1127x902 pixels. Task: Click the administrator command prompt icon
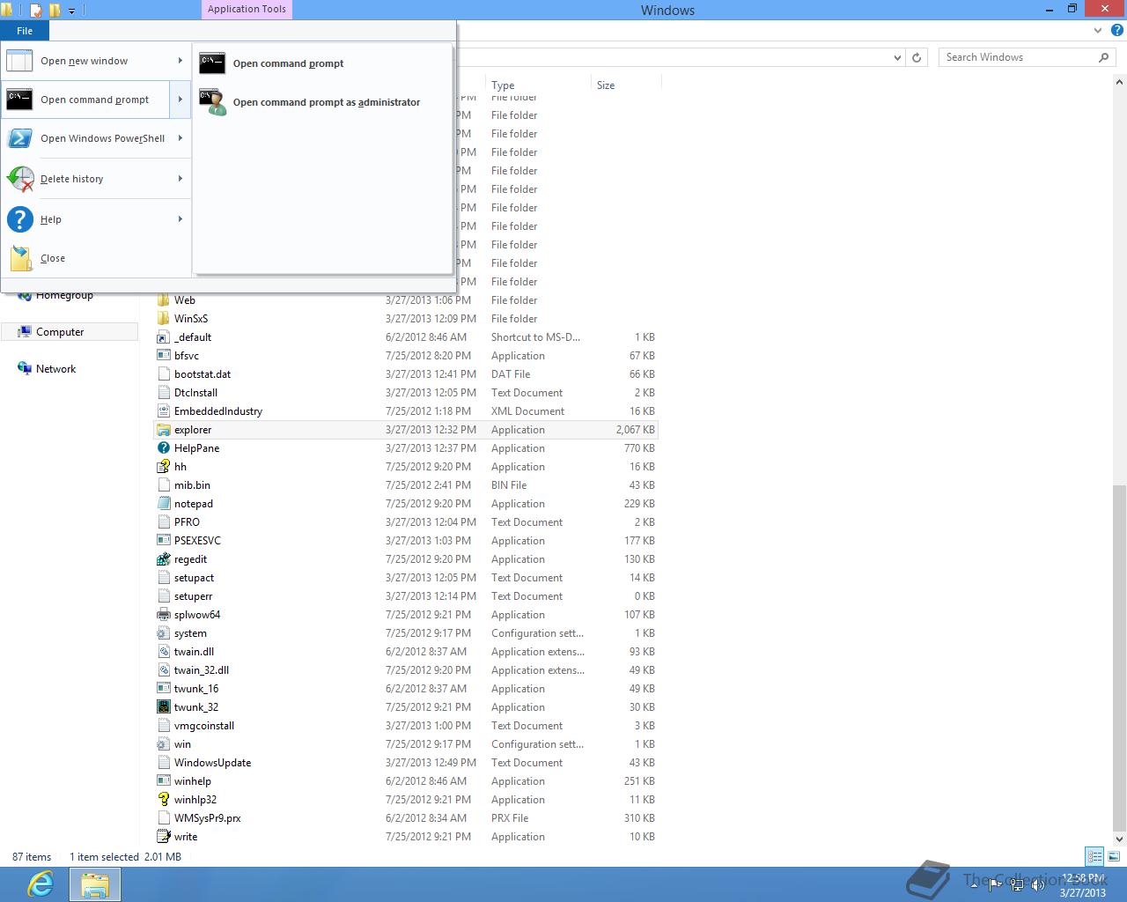pyautogui.click(x=212, y=102)
